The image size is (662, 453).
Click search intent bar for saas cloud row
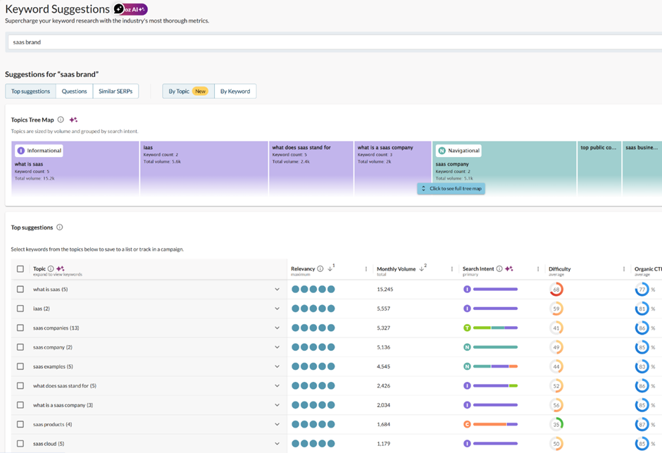pos(495,443)
